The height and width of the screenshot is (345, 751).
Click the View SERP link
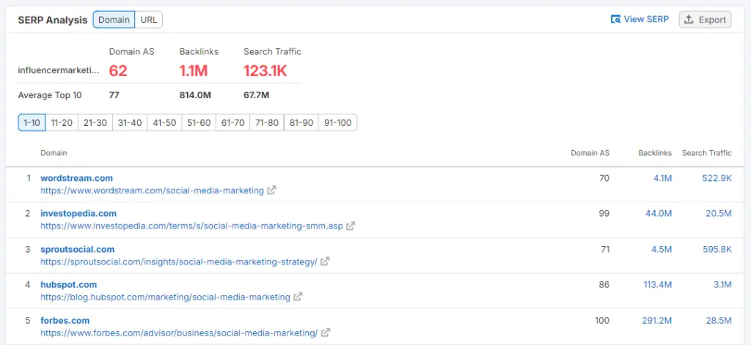(640, 20)
